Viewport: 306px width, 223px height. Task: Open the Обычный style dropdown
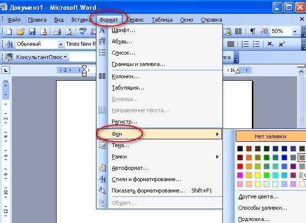point(61,44)
